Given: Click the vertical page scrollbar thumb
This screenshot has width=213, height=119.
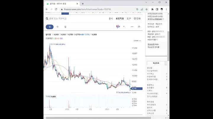Looking at the screenshot, I should (x=168, y=46).
